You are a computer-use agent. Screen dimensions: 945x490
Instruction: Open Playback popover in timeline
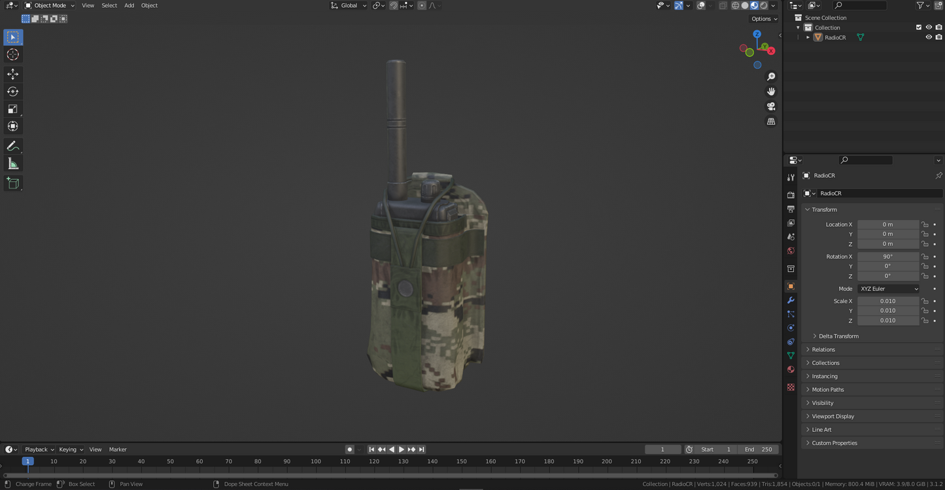tap(39, 449)
